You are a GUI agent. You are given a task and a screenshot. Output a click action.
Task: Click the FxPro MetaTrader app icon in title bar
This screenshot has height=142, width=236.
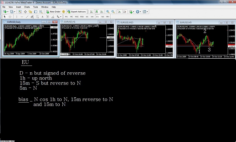[x=2, y=2]
